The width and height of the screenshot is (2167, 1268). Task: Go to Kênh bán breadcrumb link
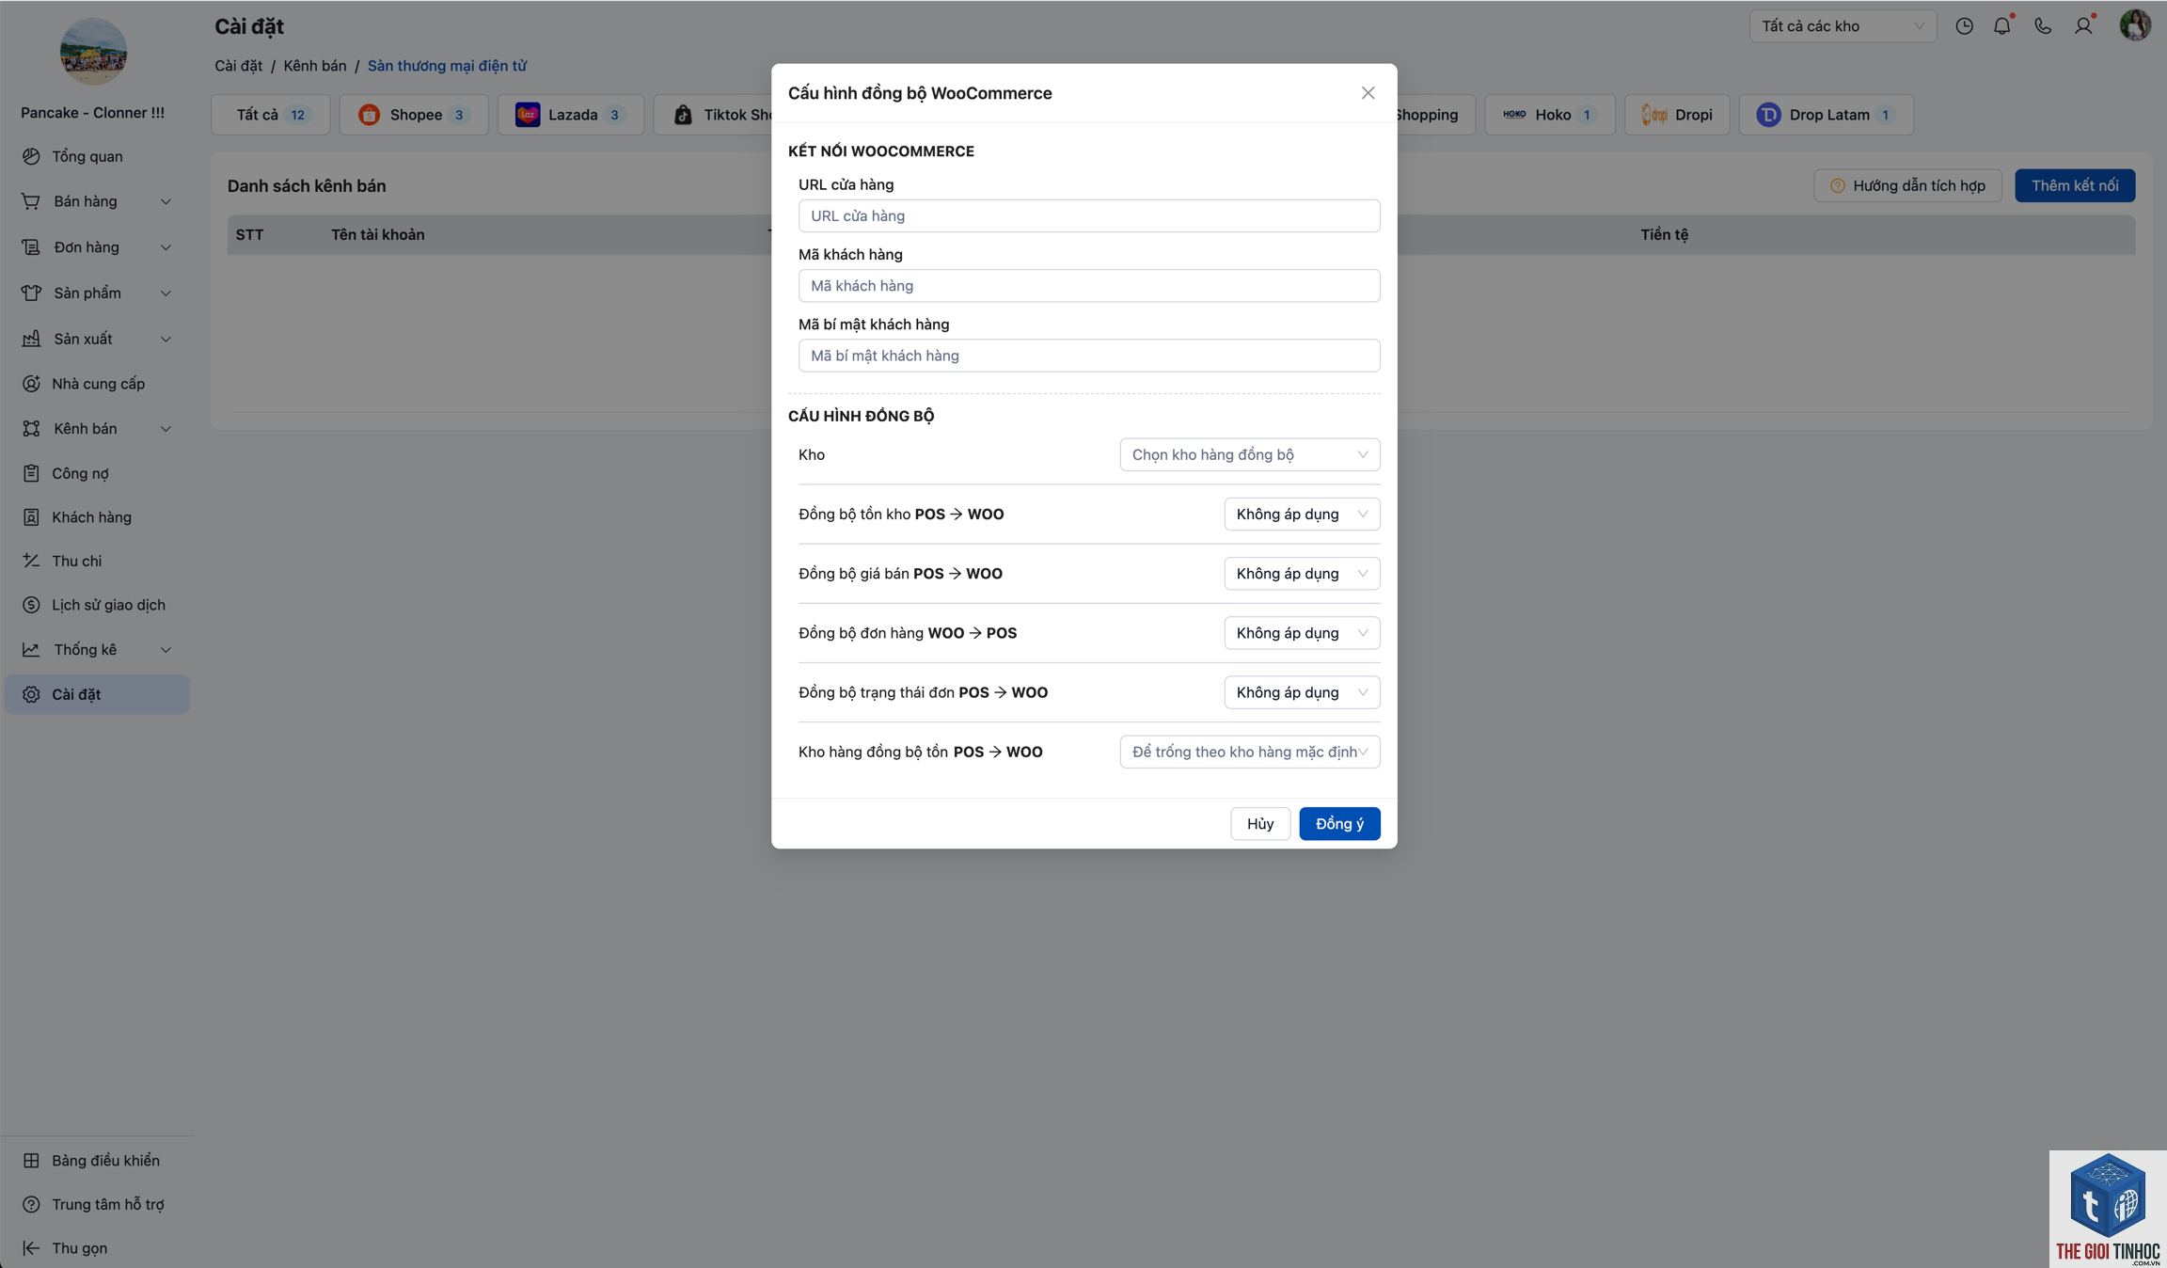[x=315, y=66]
